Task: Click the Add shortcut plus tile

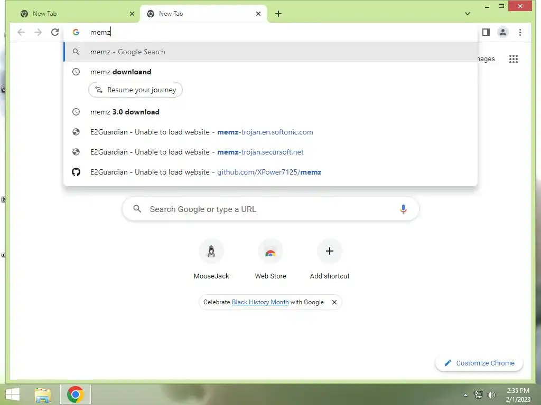Action: point(330,259)
